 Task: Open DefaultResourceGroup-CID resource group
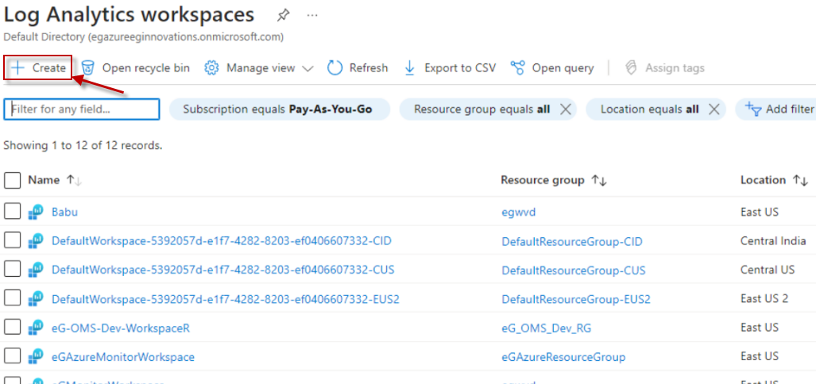click(572, 242)
